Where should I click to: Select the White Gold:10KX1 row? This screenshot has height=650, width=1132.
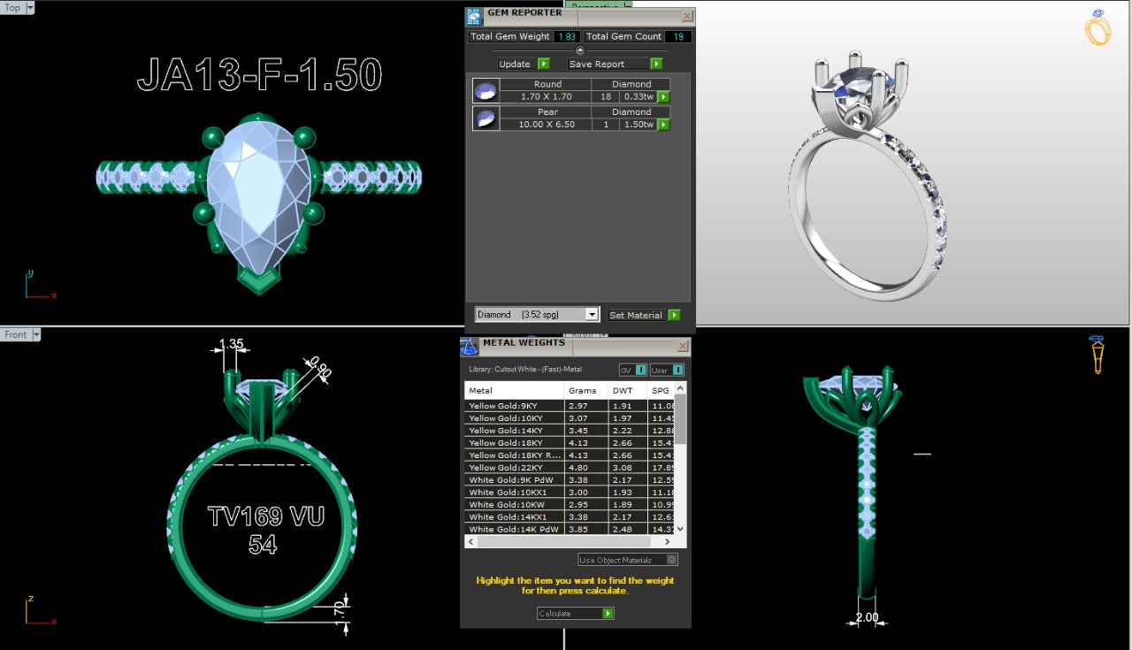point(570,493)
